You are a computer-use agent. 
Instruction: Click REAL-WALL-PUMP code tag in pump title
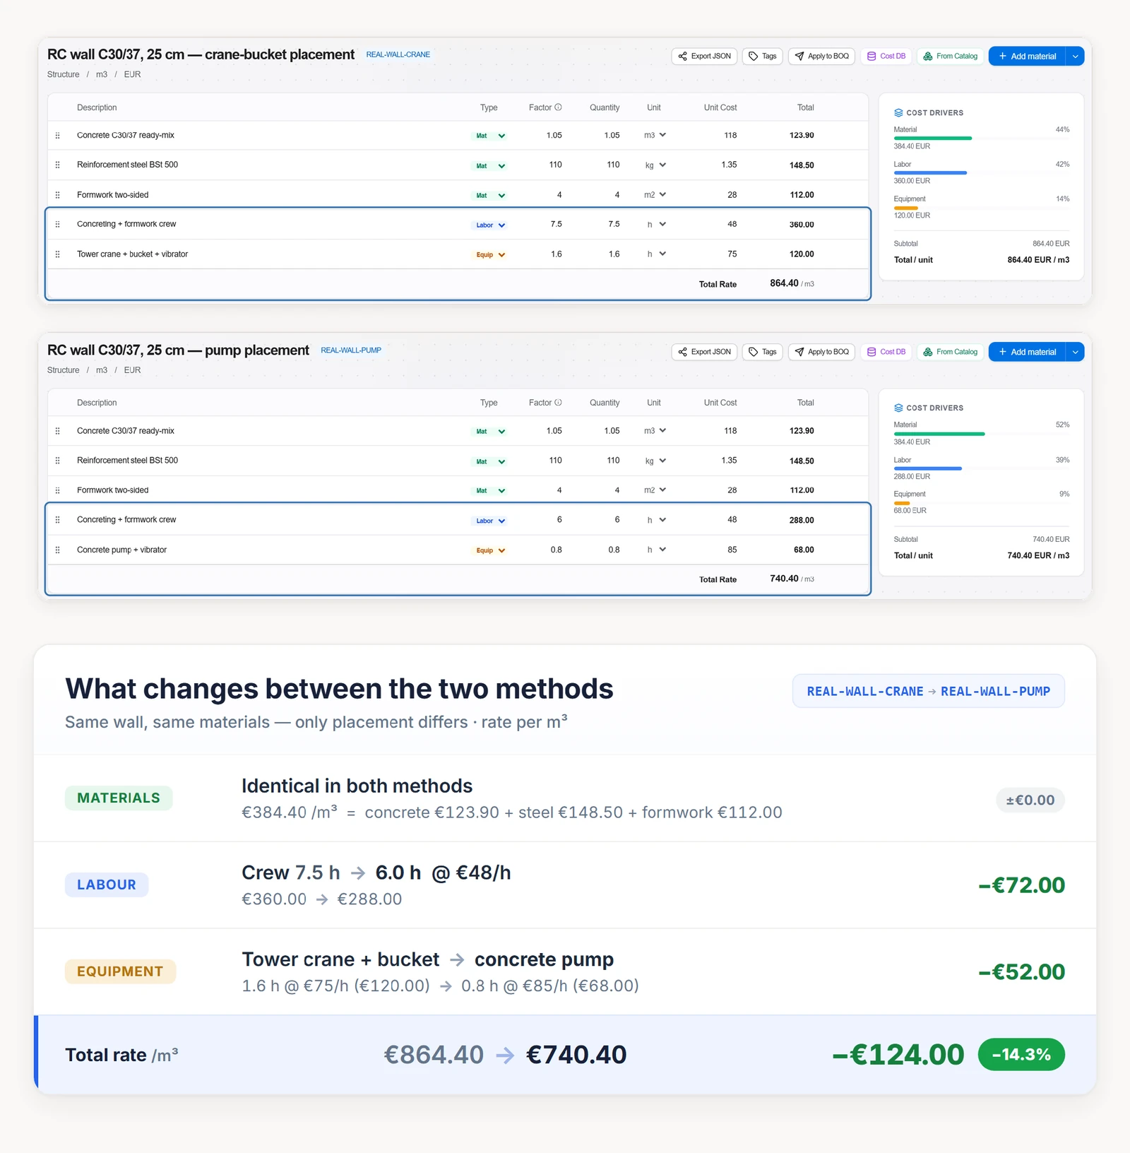(x=351, y=350)
